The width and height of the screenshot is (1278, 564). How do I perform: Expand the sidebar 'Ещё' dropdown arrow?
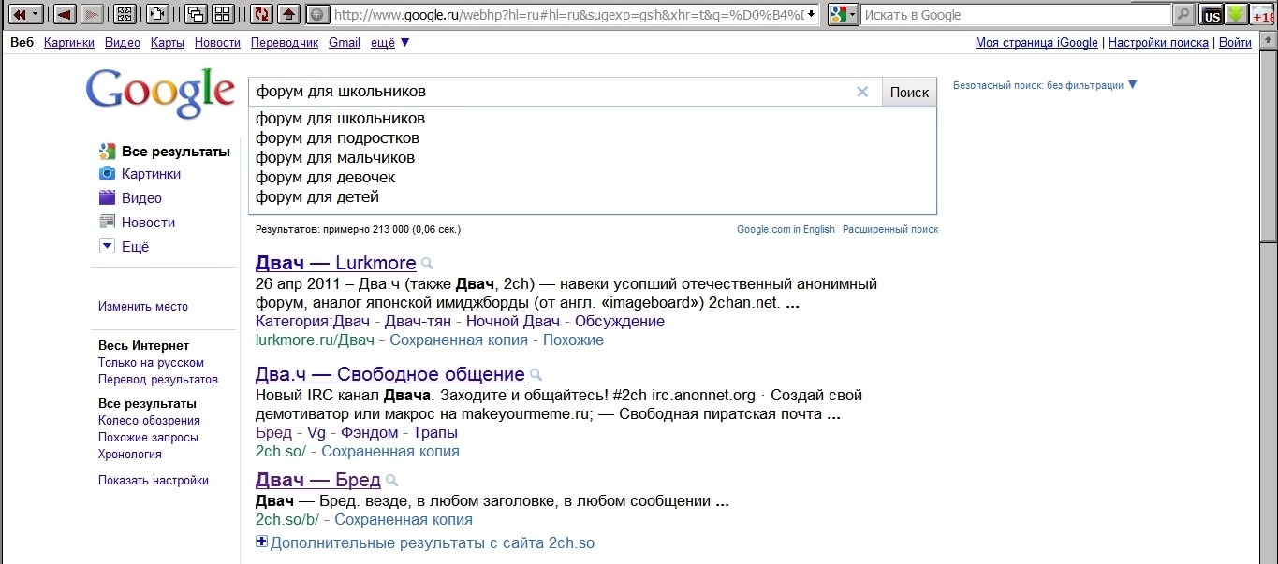pos(107,247)
